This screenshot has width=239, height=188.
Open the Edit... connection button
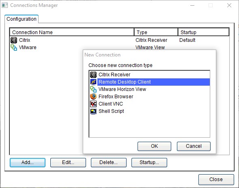click(68, 162)
